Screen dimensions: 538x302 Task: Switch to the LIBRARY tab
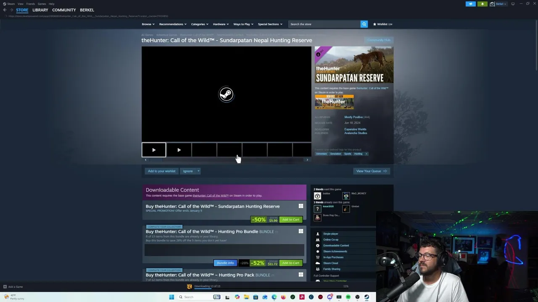point(40,10)
